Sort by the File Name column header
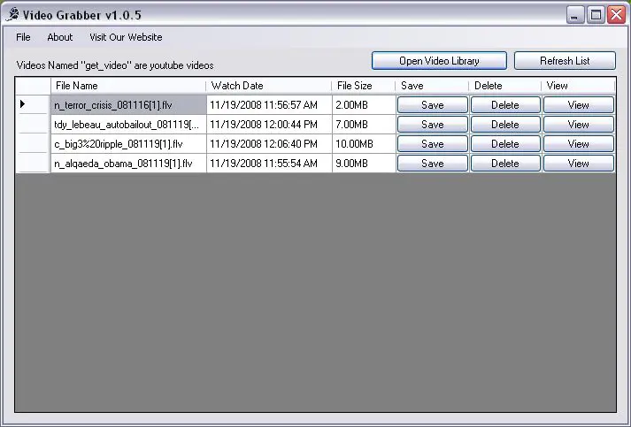631x427 pixels. pos(128,86)
